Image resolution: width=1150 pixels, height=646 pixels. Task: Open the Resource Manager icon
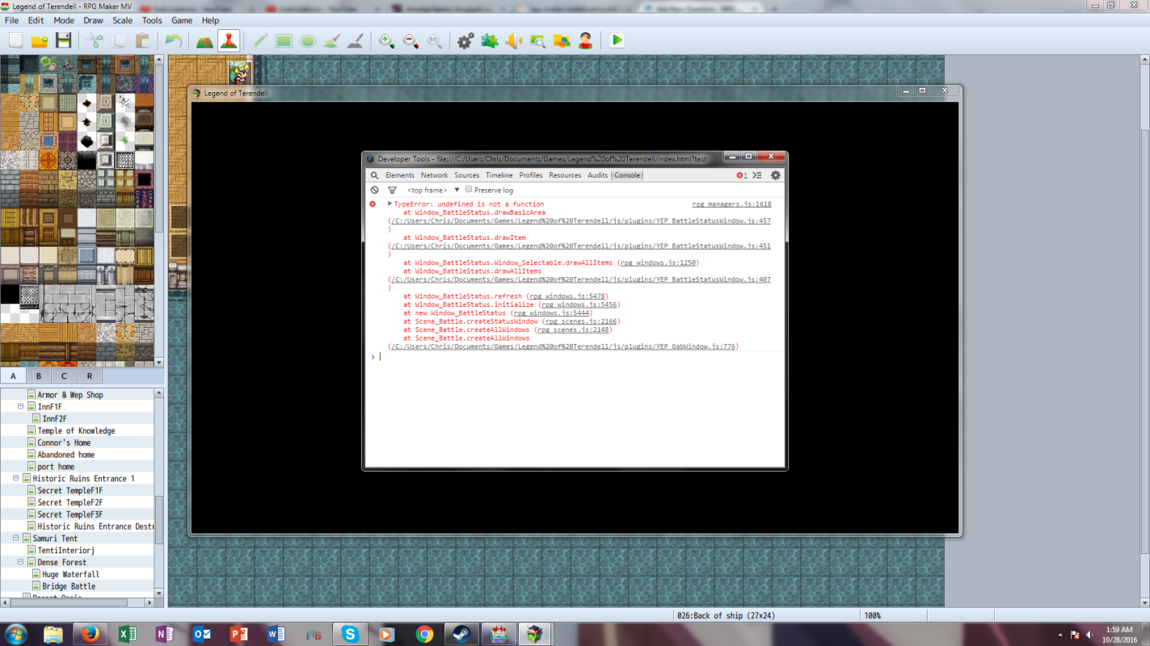(561, 40)
